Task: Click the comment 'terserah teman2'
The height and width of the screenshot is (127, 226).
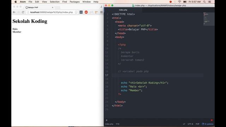Action: (132, 60)
